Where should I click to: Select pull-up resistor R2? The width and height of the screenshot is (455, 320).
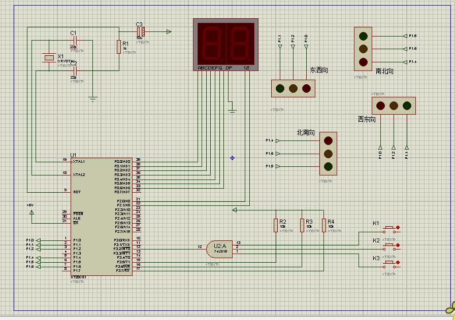click(x=276, y=225)
